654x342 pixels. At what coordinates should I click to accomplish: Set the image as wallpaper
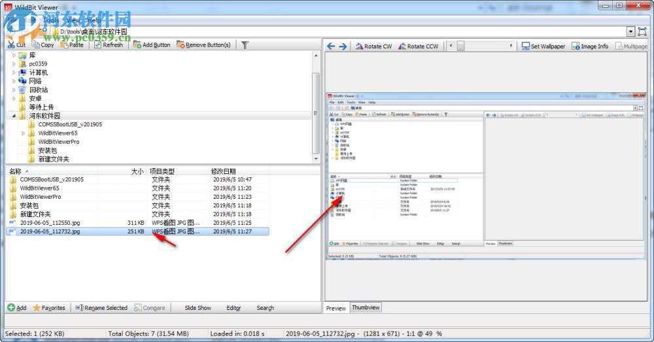[x=543, y=46]
